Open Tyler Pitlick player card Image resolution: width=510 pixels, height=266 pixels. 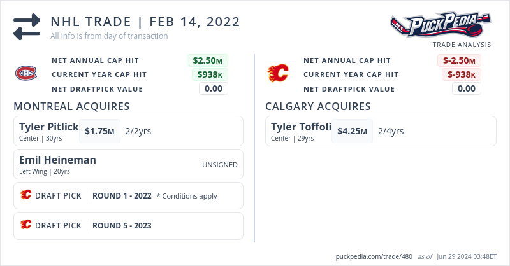click(49, 127)
